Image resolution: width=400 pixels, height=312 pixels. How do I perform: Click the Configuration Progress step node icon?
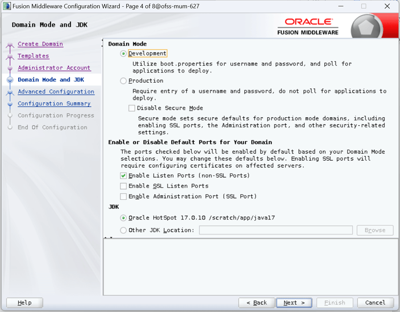pos(10,116)
